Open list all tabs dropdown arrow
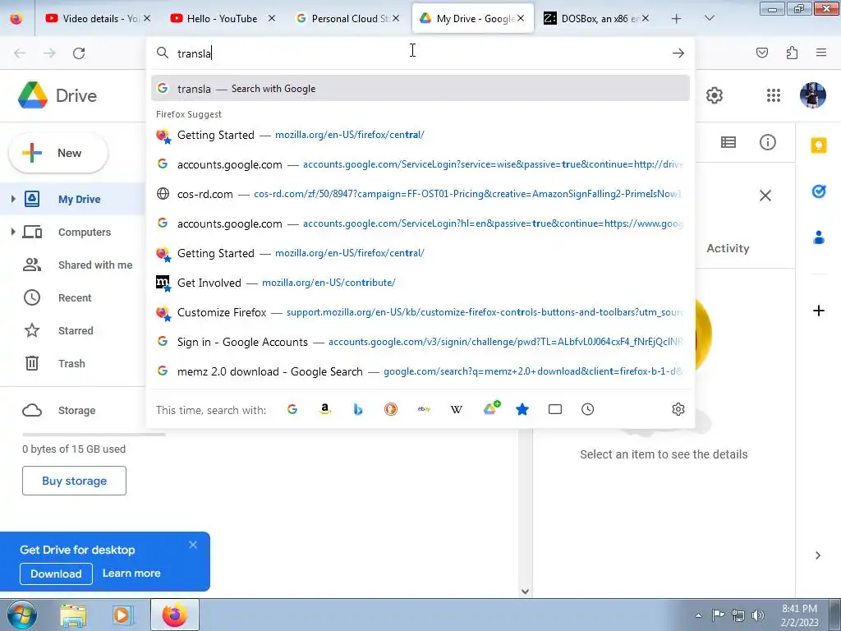The width and height of the screenshot is (841, 631). (710, 18)
